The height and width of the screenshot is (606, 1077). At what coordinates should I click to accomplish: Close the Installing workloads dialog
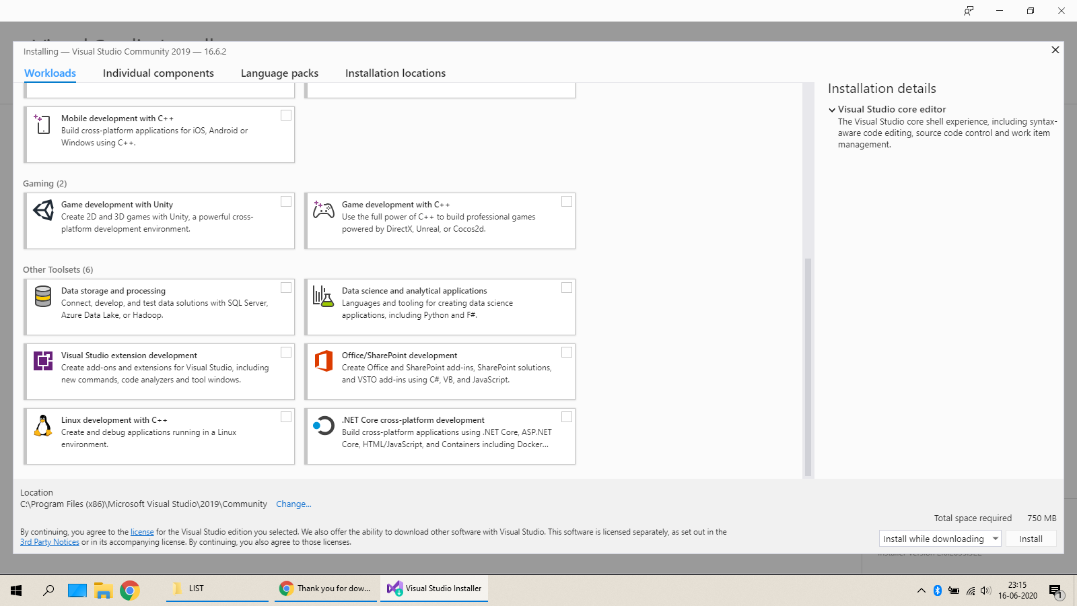[x=1055, y=50]
